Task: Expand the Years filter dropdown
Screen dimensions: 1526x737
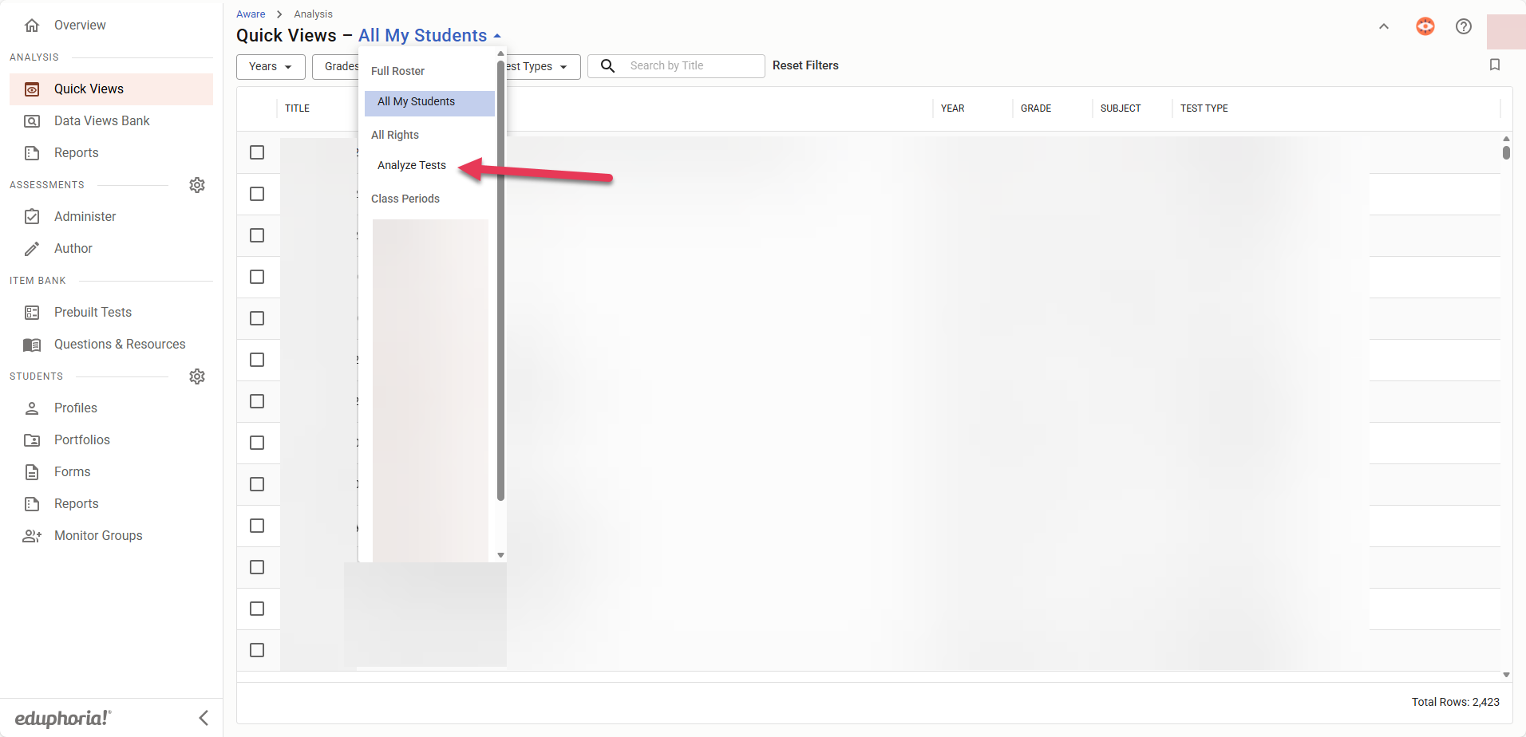Action: [271, 66]
